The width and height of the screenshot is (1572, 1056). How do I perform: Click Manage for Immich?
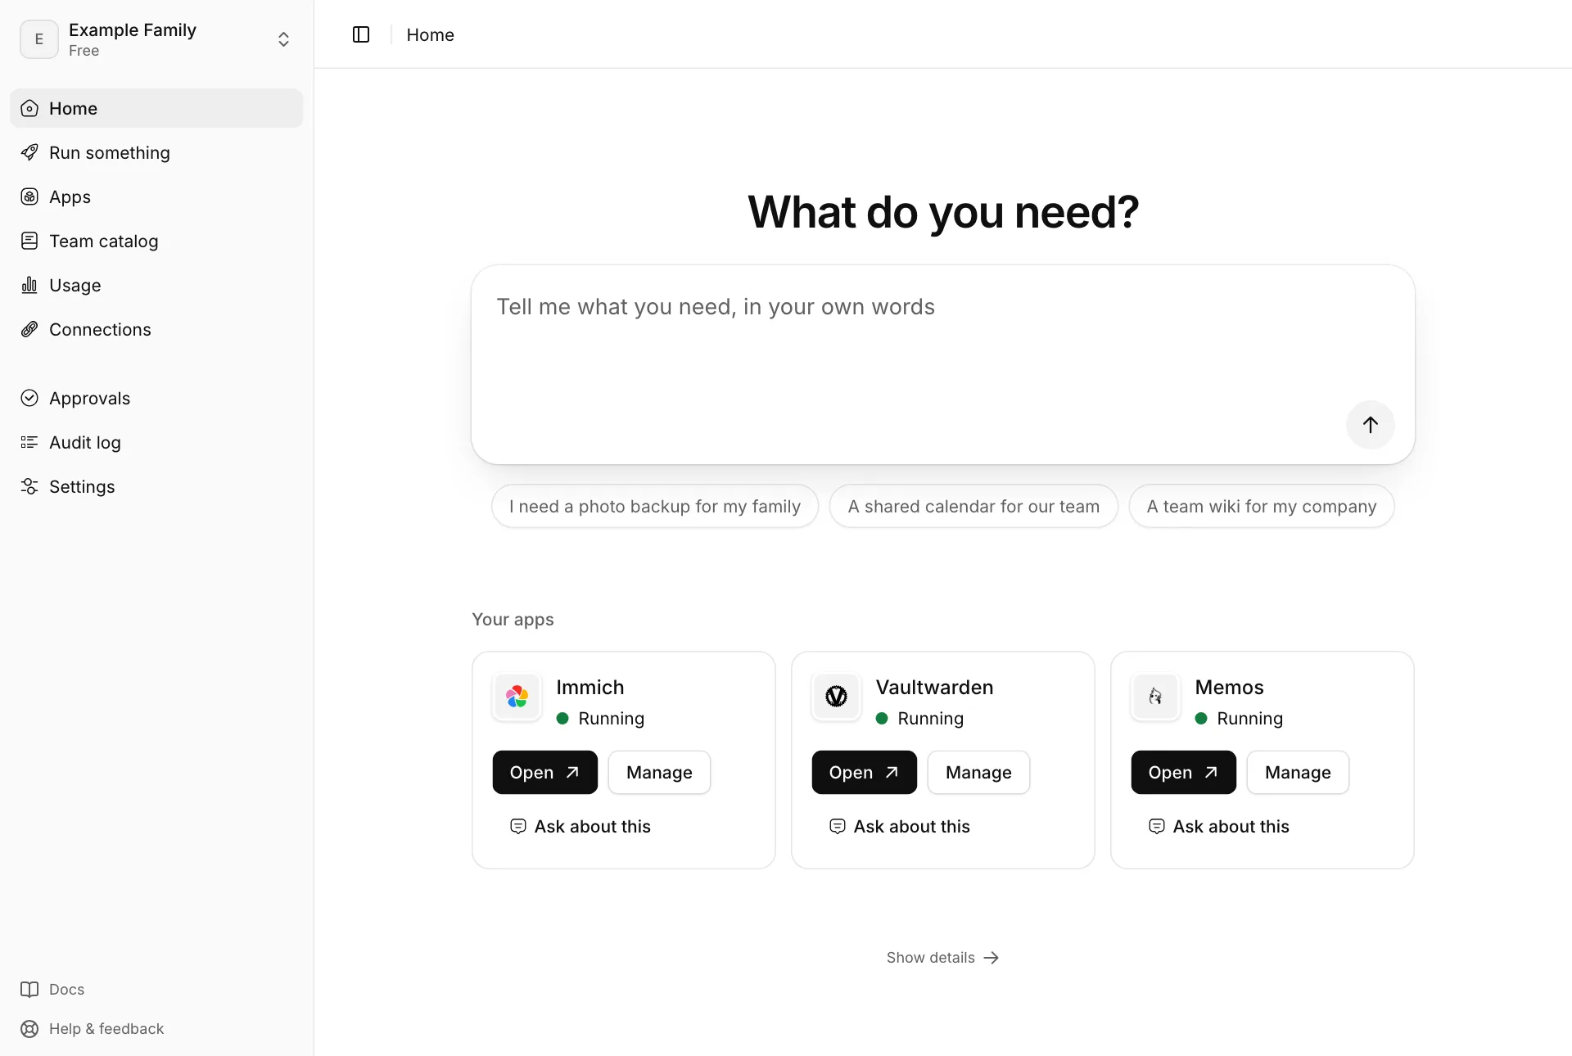[659, 772]
